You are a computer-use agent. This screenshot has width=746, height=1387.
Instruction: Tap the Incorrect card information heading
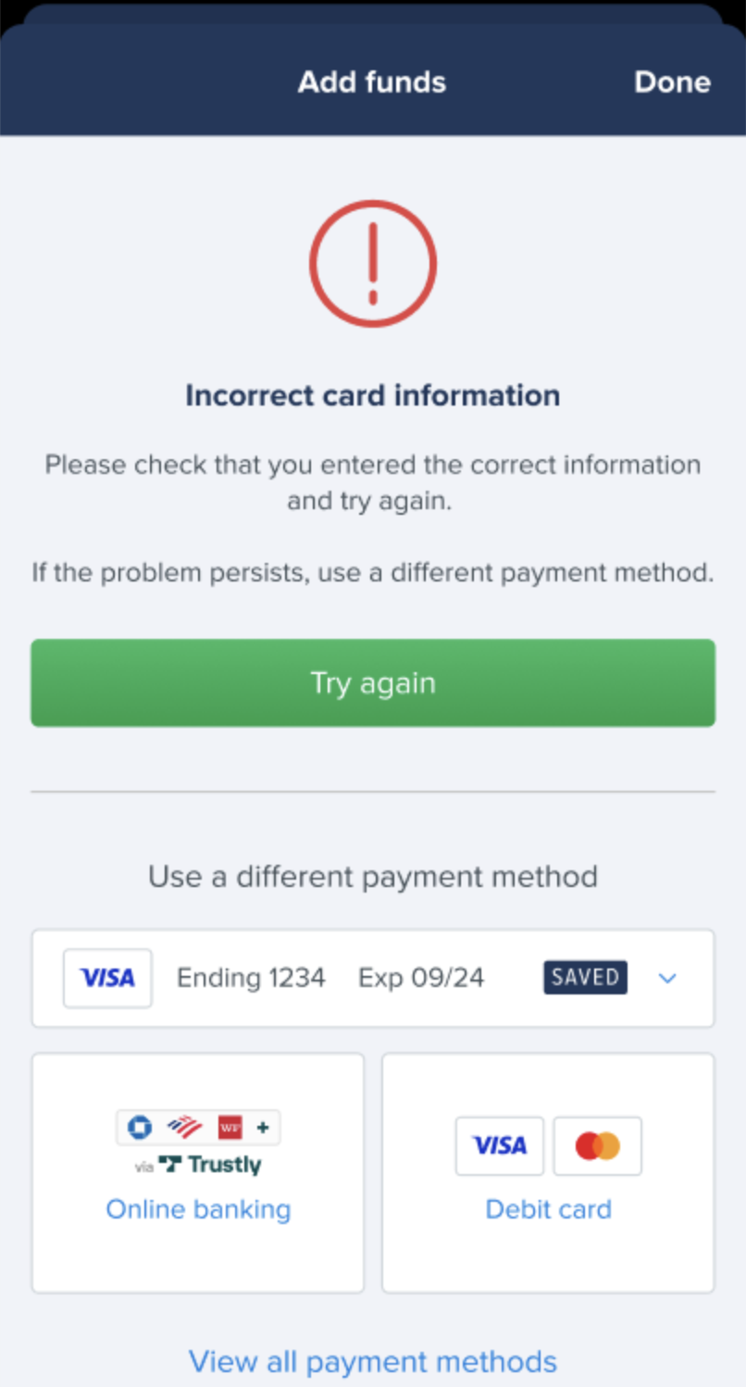(372, 395)
